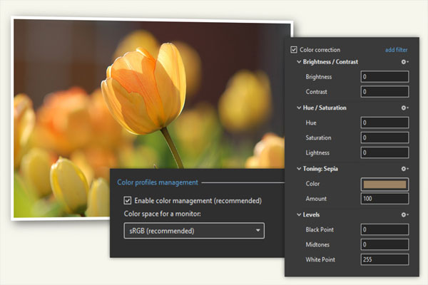The height and width of the screenshot is (285, 428).
Task: Click the Color profiles management heading
Action: (x=157, y=182)
